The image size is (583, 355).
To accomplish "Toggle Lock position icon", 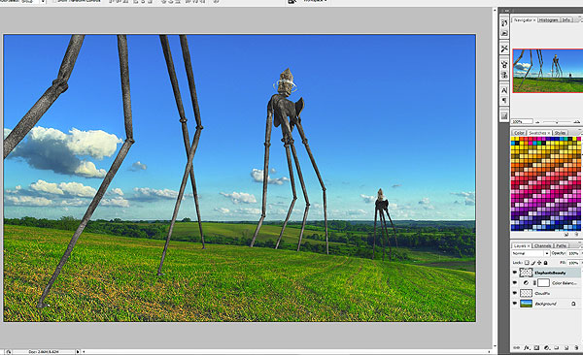I will pos(539,263).
